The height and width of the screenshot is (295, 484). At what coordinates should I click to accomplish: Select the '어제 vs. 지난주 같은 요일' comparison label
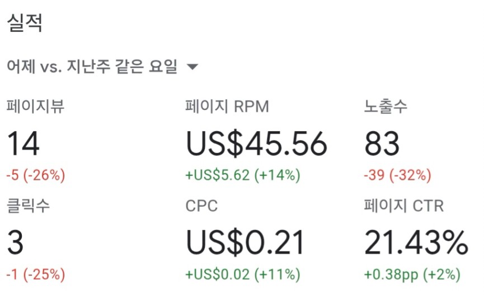[92, 66]
